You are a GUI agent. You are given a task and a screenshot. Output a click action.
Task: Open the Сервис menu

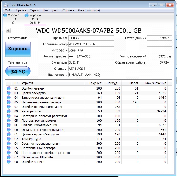click(35, 10)
